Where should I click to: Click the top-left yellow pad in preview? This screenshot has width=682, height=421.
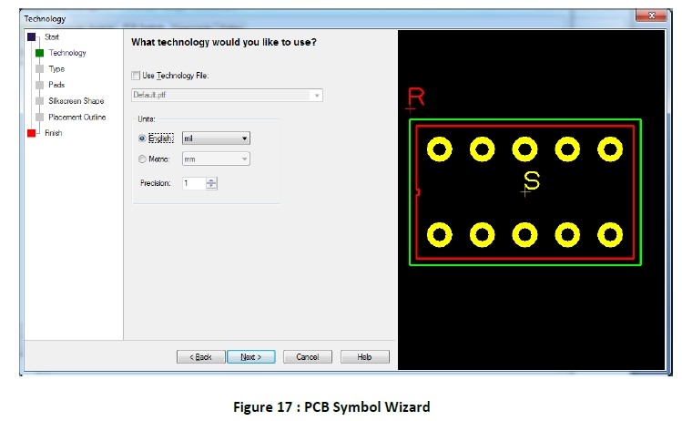[x=441, y=149]
